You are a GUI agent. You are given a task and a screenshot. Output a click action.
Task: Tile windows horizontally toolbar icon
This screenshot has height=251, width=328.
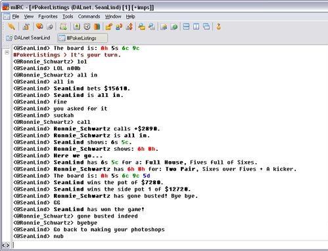click(186, 27)
